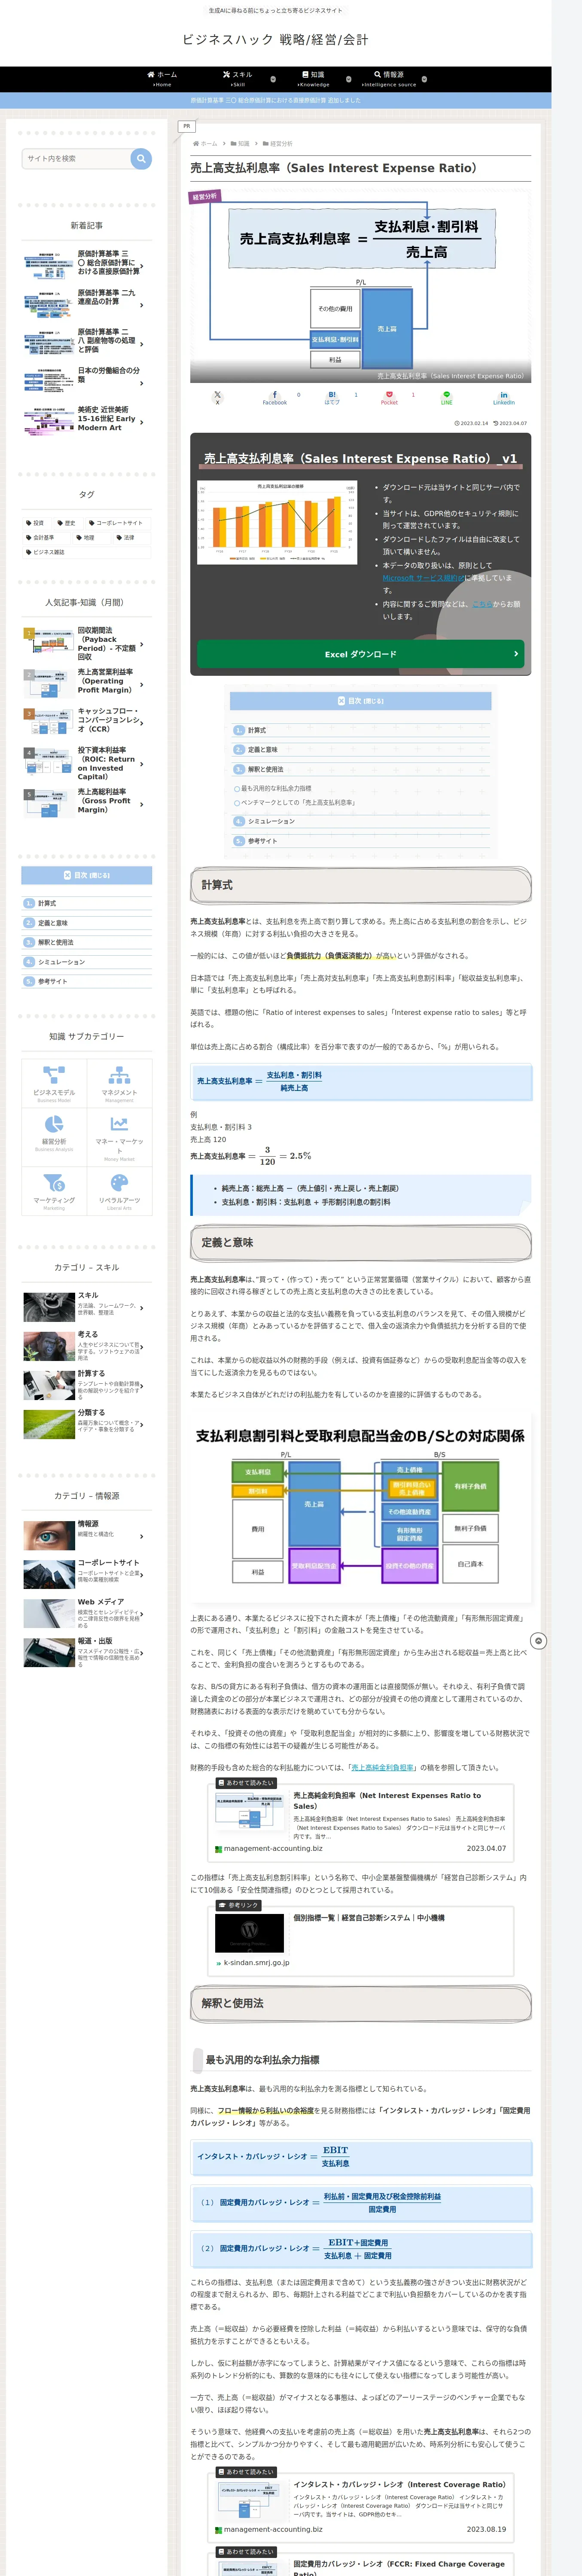Share the article on X

click(217, 397)
